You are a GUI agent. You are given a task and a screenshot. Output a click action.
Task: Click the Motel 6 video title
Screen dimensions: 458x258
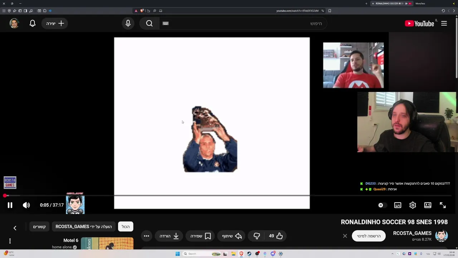pyautogui.click(x=71, y=240)
